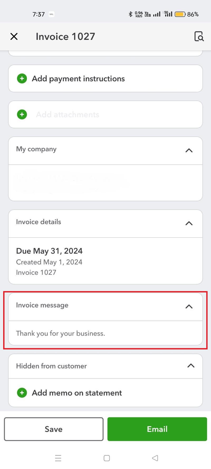Screen dimensions: 211x469
Task: Tap the Invoice 1027 title
Action: pos(65,36)
